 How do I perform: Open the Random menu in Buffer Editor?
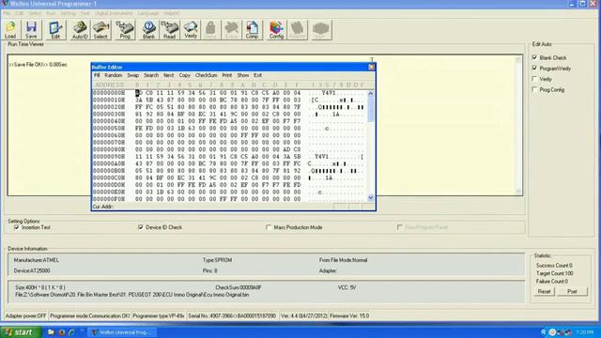click(114, 75)
